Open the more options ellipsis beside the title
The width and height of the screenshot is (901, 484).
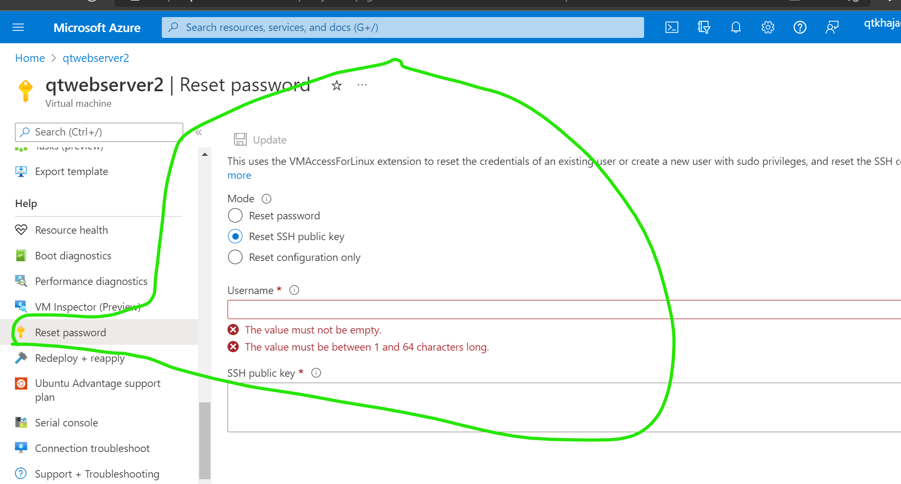coord(362,85)
